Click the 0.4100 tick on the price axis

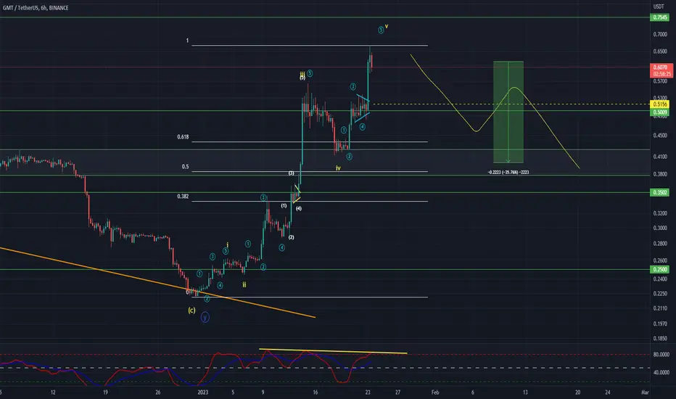coord(660,157)
